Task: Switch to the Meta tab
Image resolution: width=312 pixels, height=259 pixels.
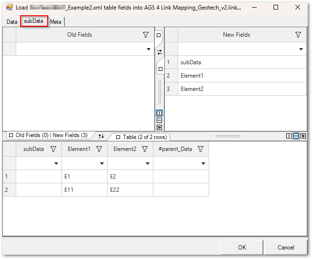Action: click(x=56, y=22)
